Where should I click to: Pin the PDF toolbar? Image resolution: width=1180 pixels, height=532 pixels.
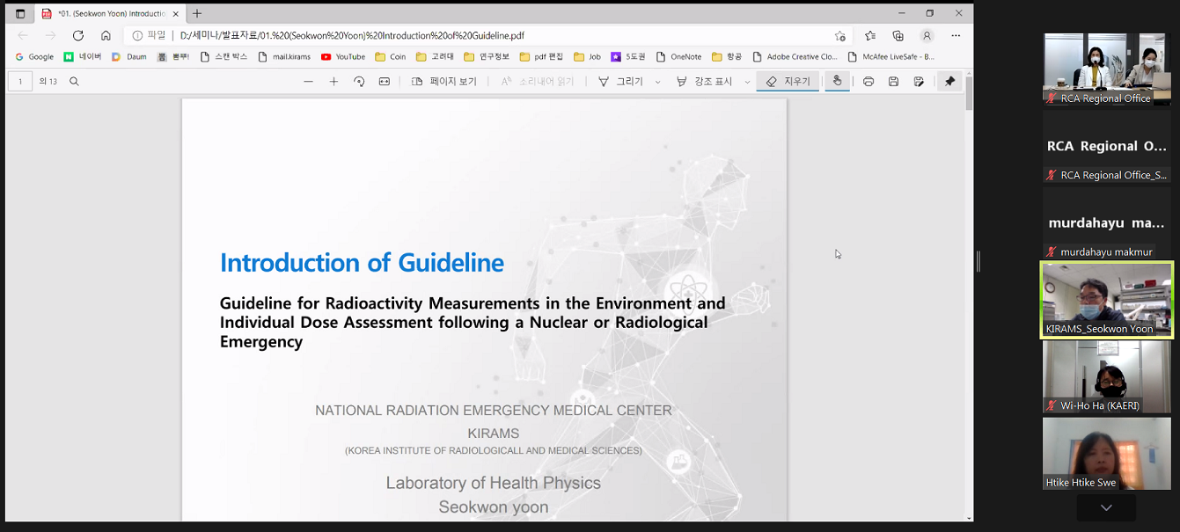coord(949,82)
